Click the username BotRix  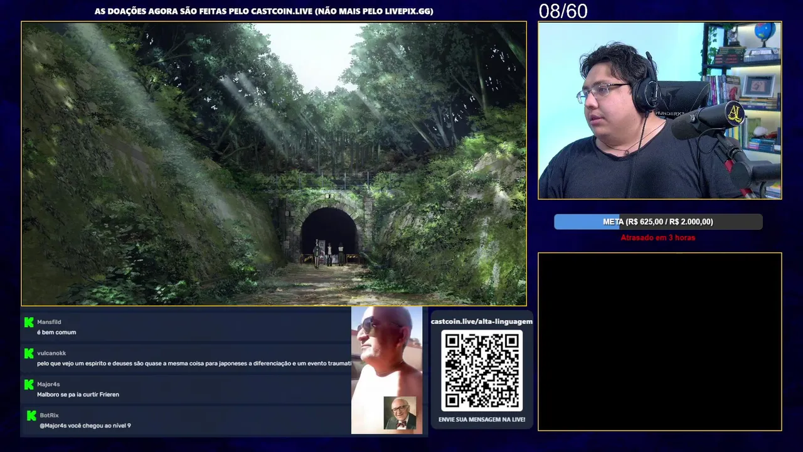point(49,416)
